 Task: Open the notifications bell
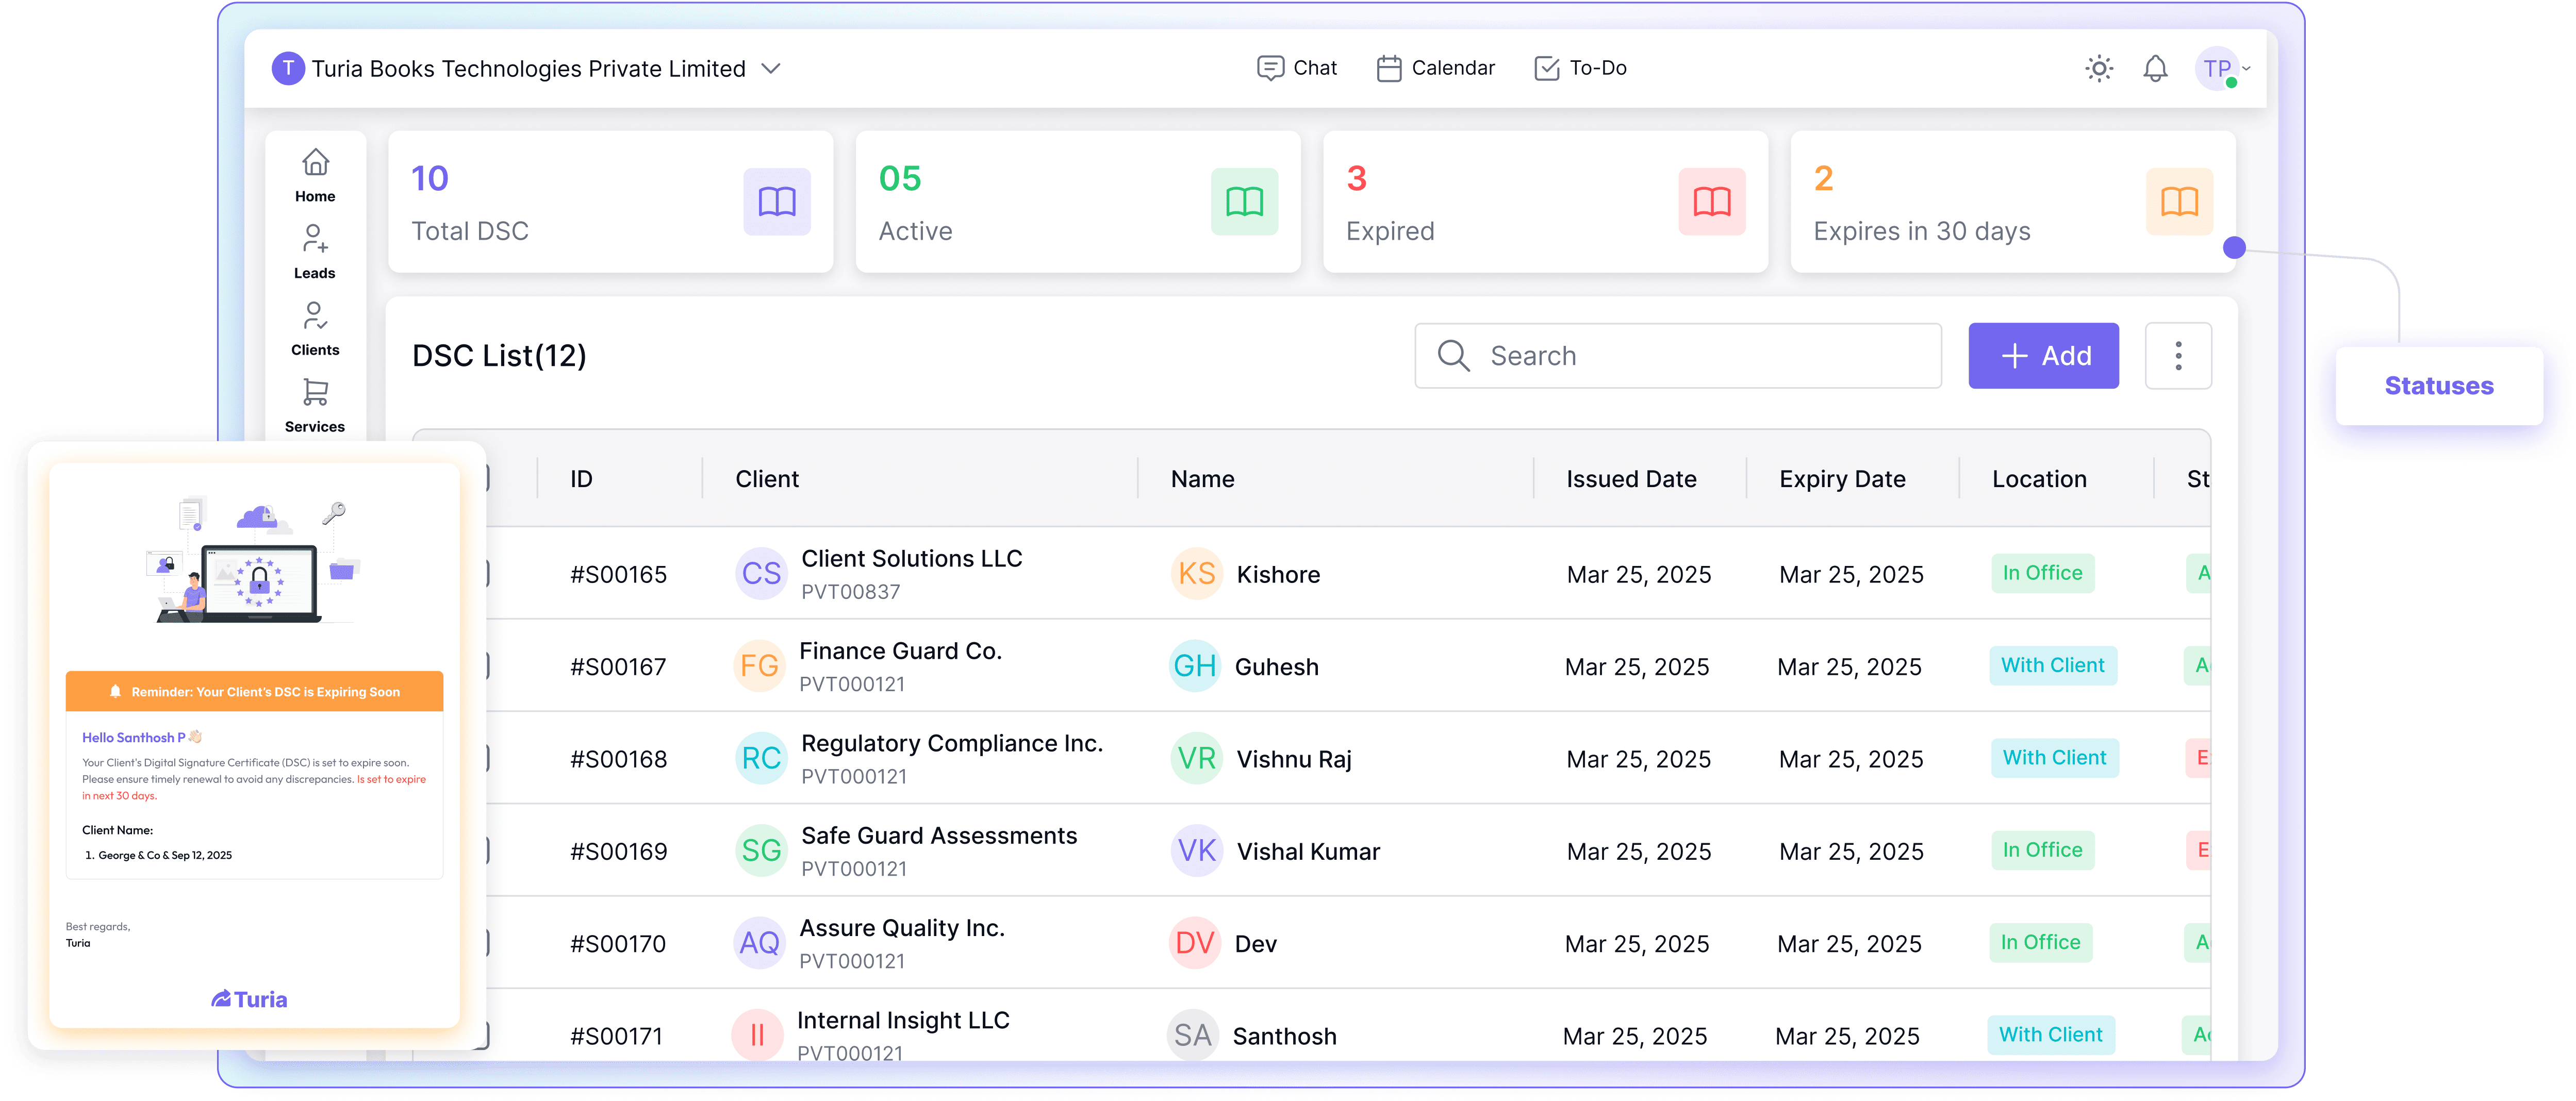coord(2155,68)
